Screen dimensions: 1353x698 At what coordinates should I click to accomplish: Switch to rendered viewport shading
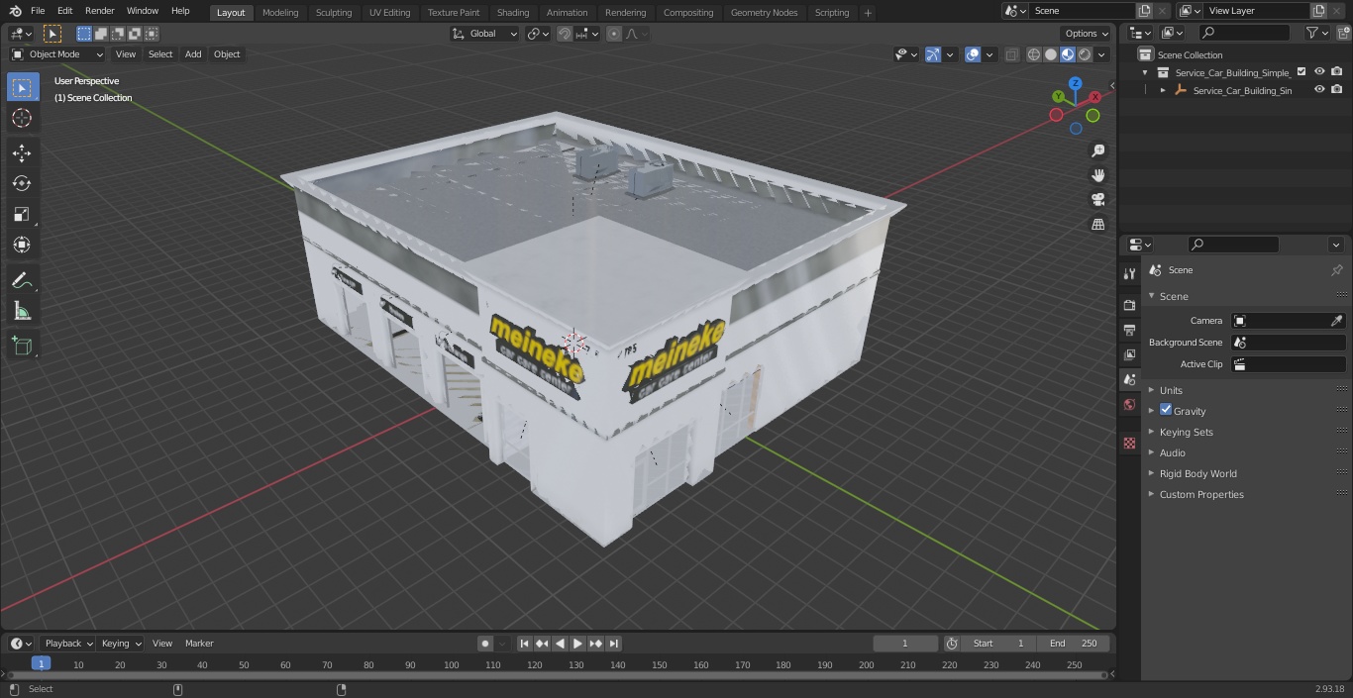[x=1085, y=54]
